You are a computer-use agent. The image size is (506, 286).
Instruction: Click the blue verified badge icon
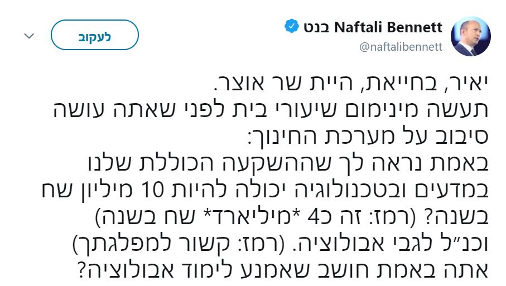pos(292,27)
